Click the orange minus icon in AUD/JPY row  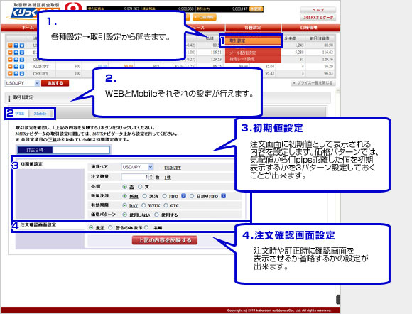[10, 67]
